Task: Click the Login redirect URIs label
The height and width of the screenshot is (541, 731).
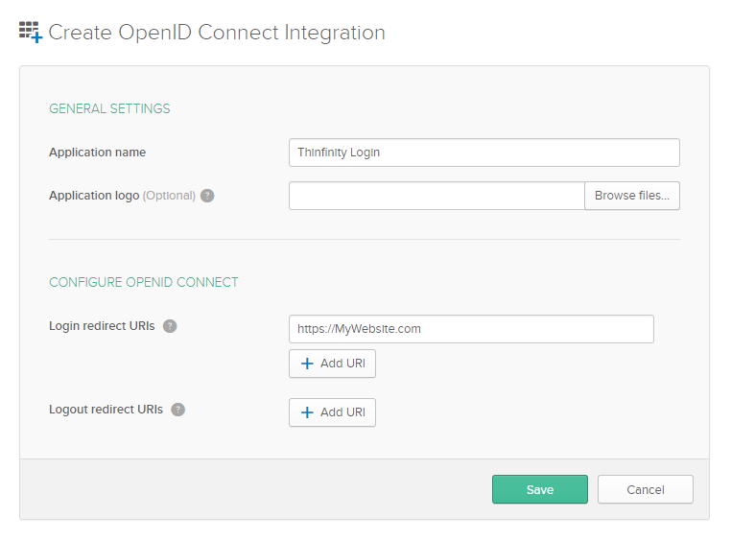Action: (102, 326)
